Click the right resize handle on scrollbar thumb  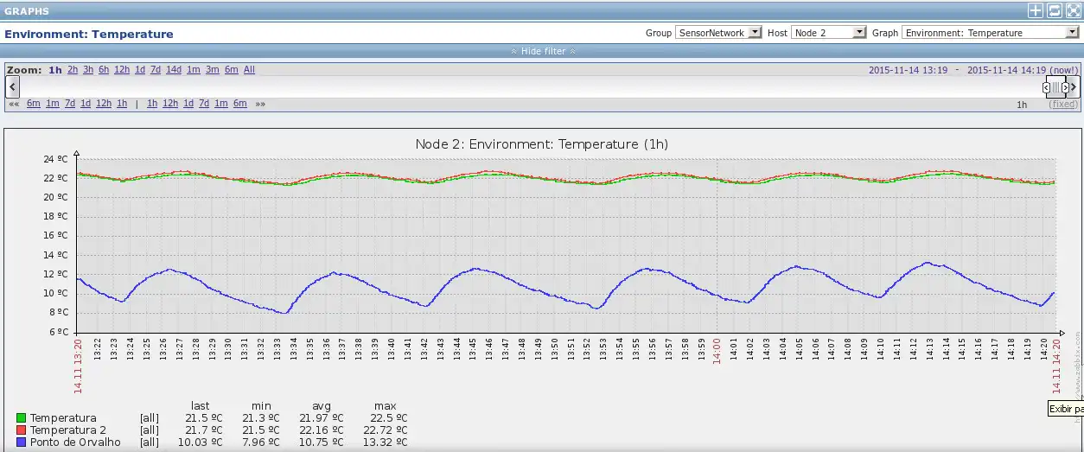tap(1065, 87)
